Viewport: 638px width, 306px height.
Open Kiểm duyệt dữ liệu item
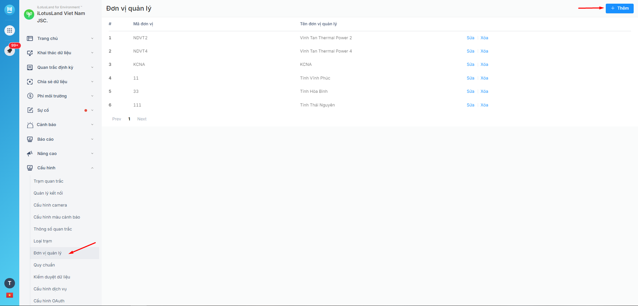pyautogui.click(x=52, y=277)
